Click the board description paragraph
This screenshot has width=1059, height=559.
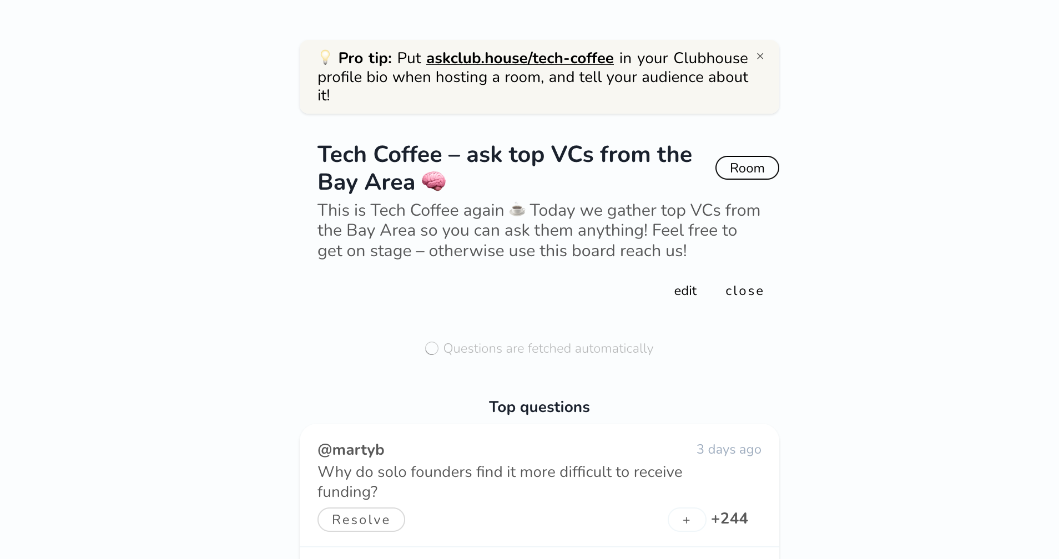pos(538,230)
